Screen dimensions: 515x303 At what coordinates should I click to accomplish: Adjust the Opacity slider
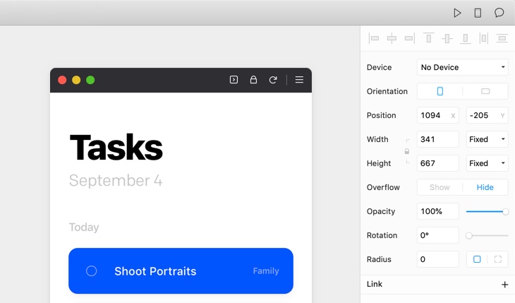click(x=487, y=212)
